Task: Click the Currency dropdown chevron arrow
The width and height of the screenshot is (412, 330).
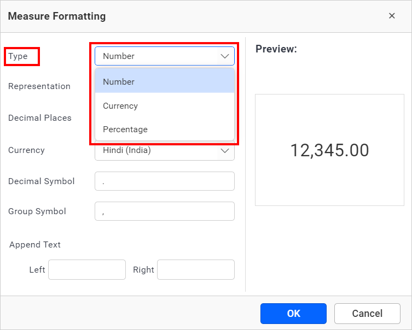Action: (225, 151)
